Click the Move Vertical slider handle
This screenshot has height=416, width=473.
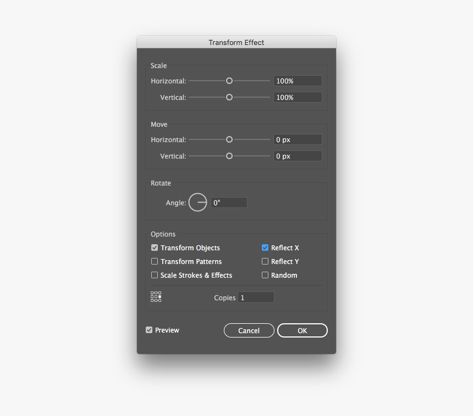[229, 156]
